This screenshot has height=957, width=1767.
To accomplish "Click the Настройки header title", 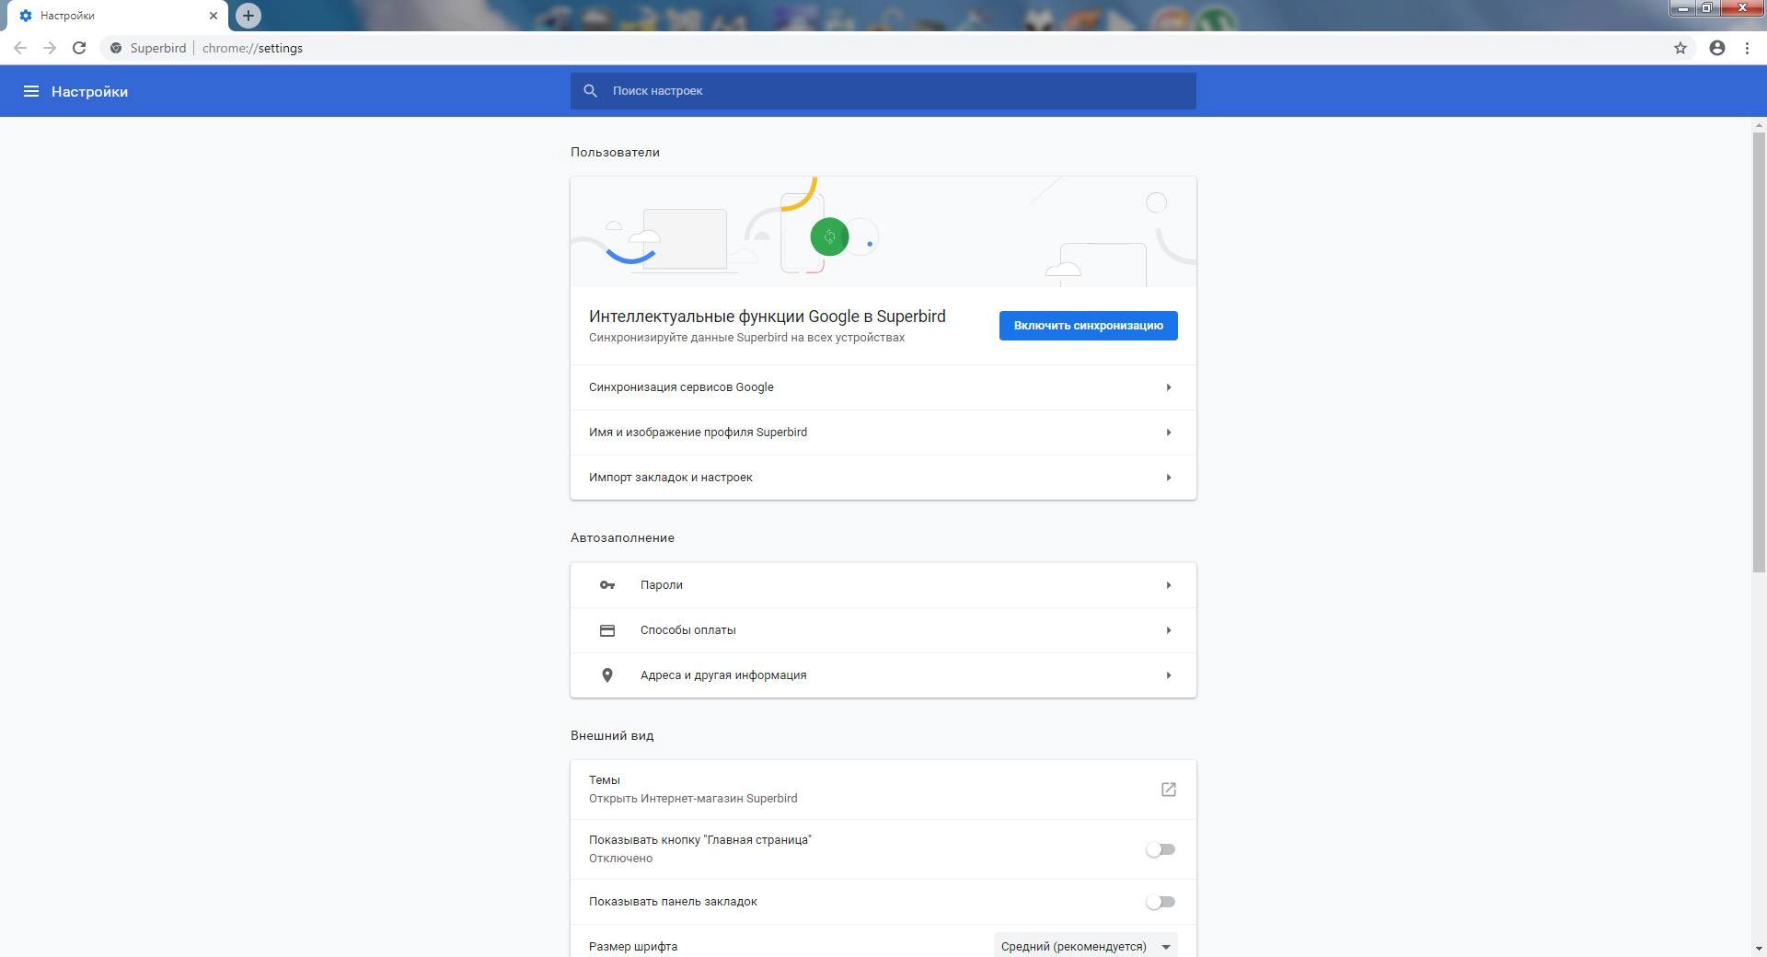I will [x=89, y=92].
